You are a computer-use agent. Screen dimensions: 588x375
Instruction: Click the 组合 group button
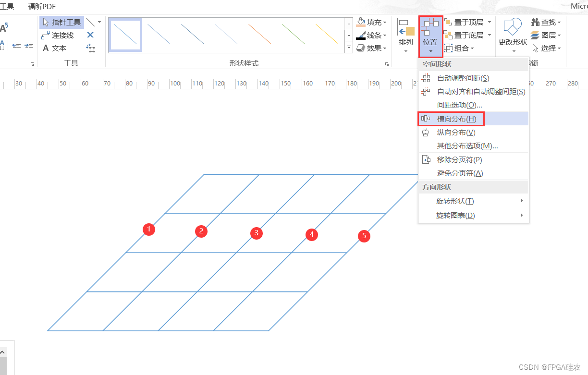pos(459,48)
